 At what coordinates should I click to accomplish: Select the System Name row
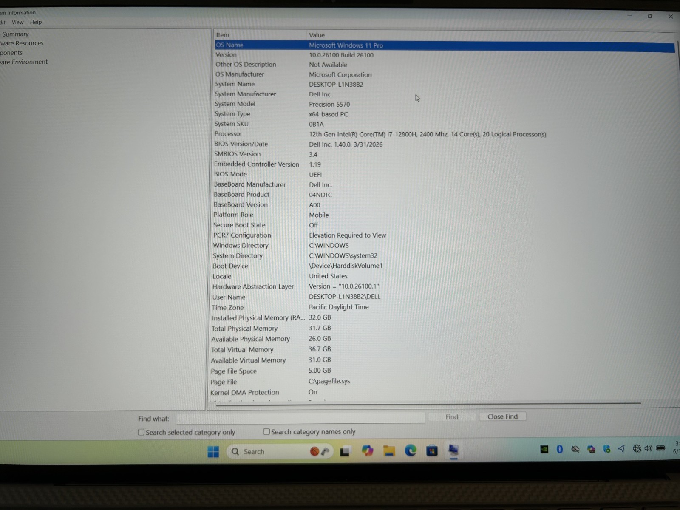pos(445,84)
